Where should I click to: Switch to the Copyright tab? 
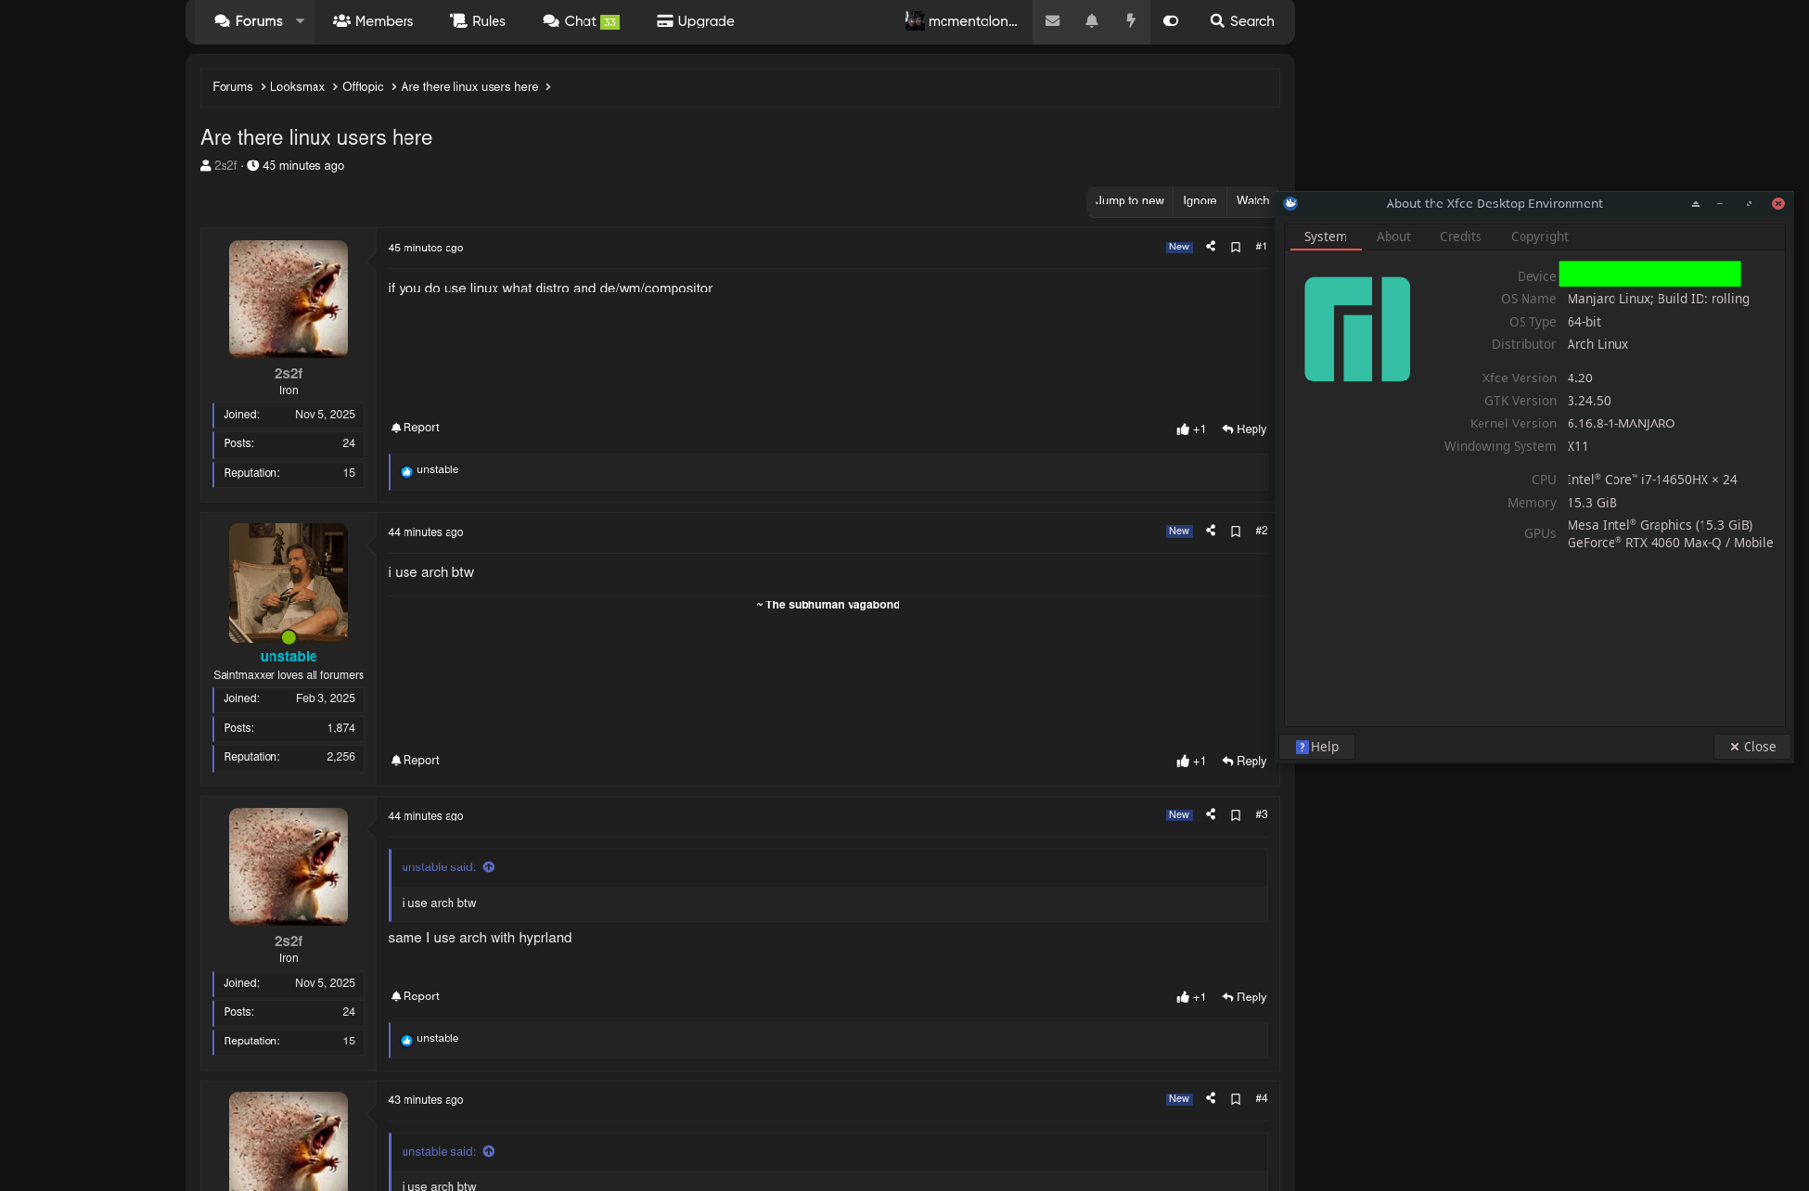point(1539,237)
